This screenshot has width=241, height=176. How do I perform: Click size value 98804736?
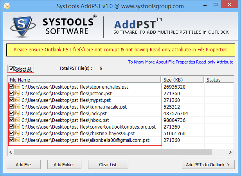tap(174, 120)
